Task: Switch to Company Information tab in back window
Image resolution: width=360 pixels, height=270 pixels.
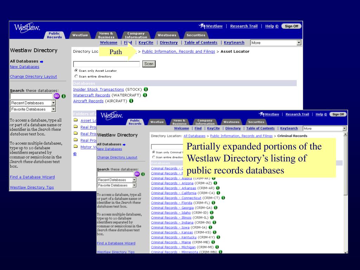Action: pos(136,35)
